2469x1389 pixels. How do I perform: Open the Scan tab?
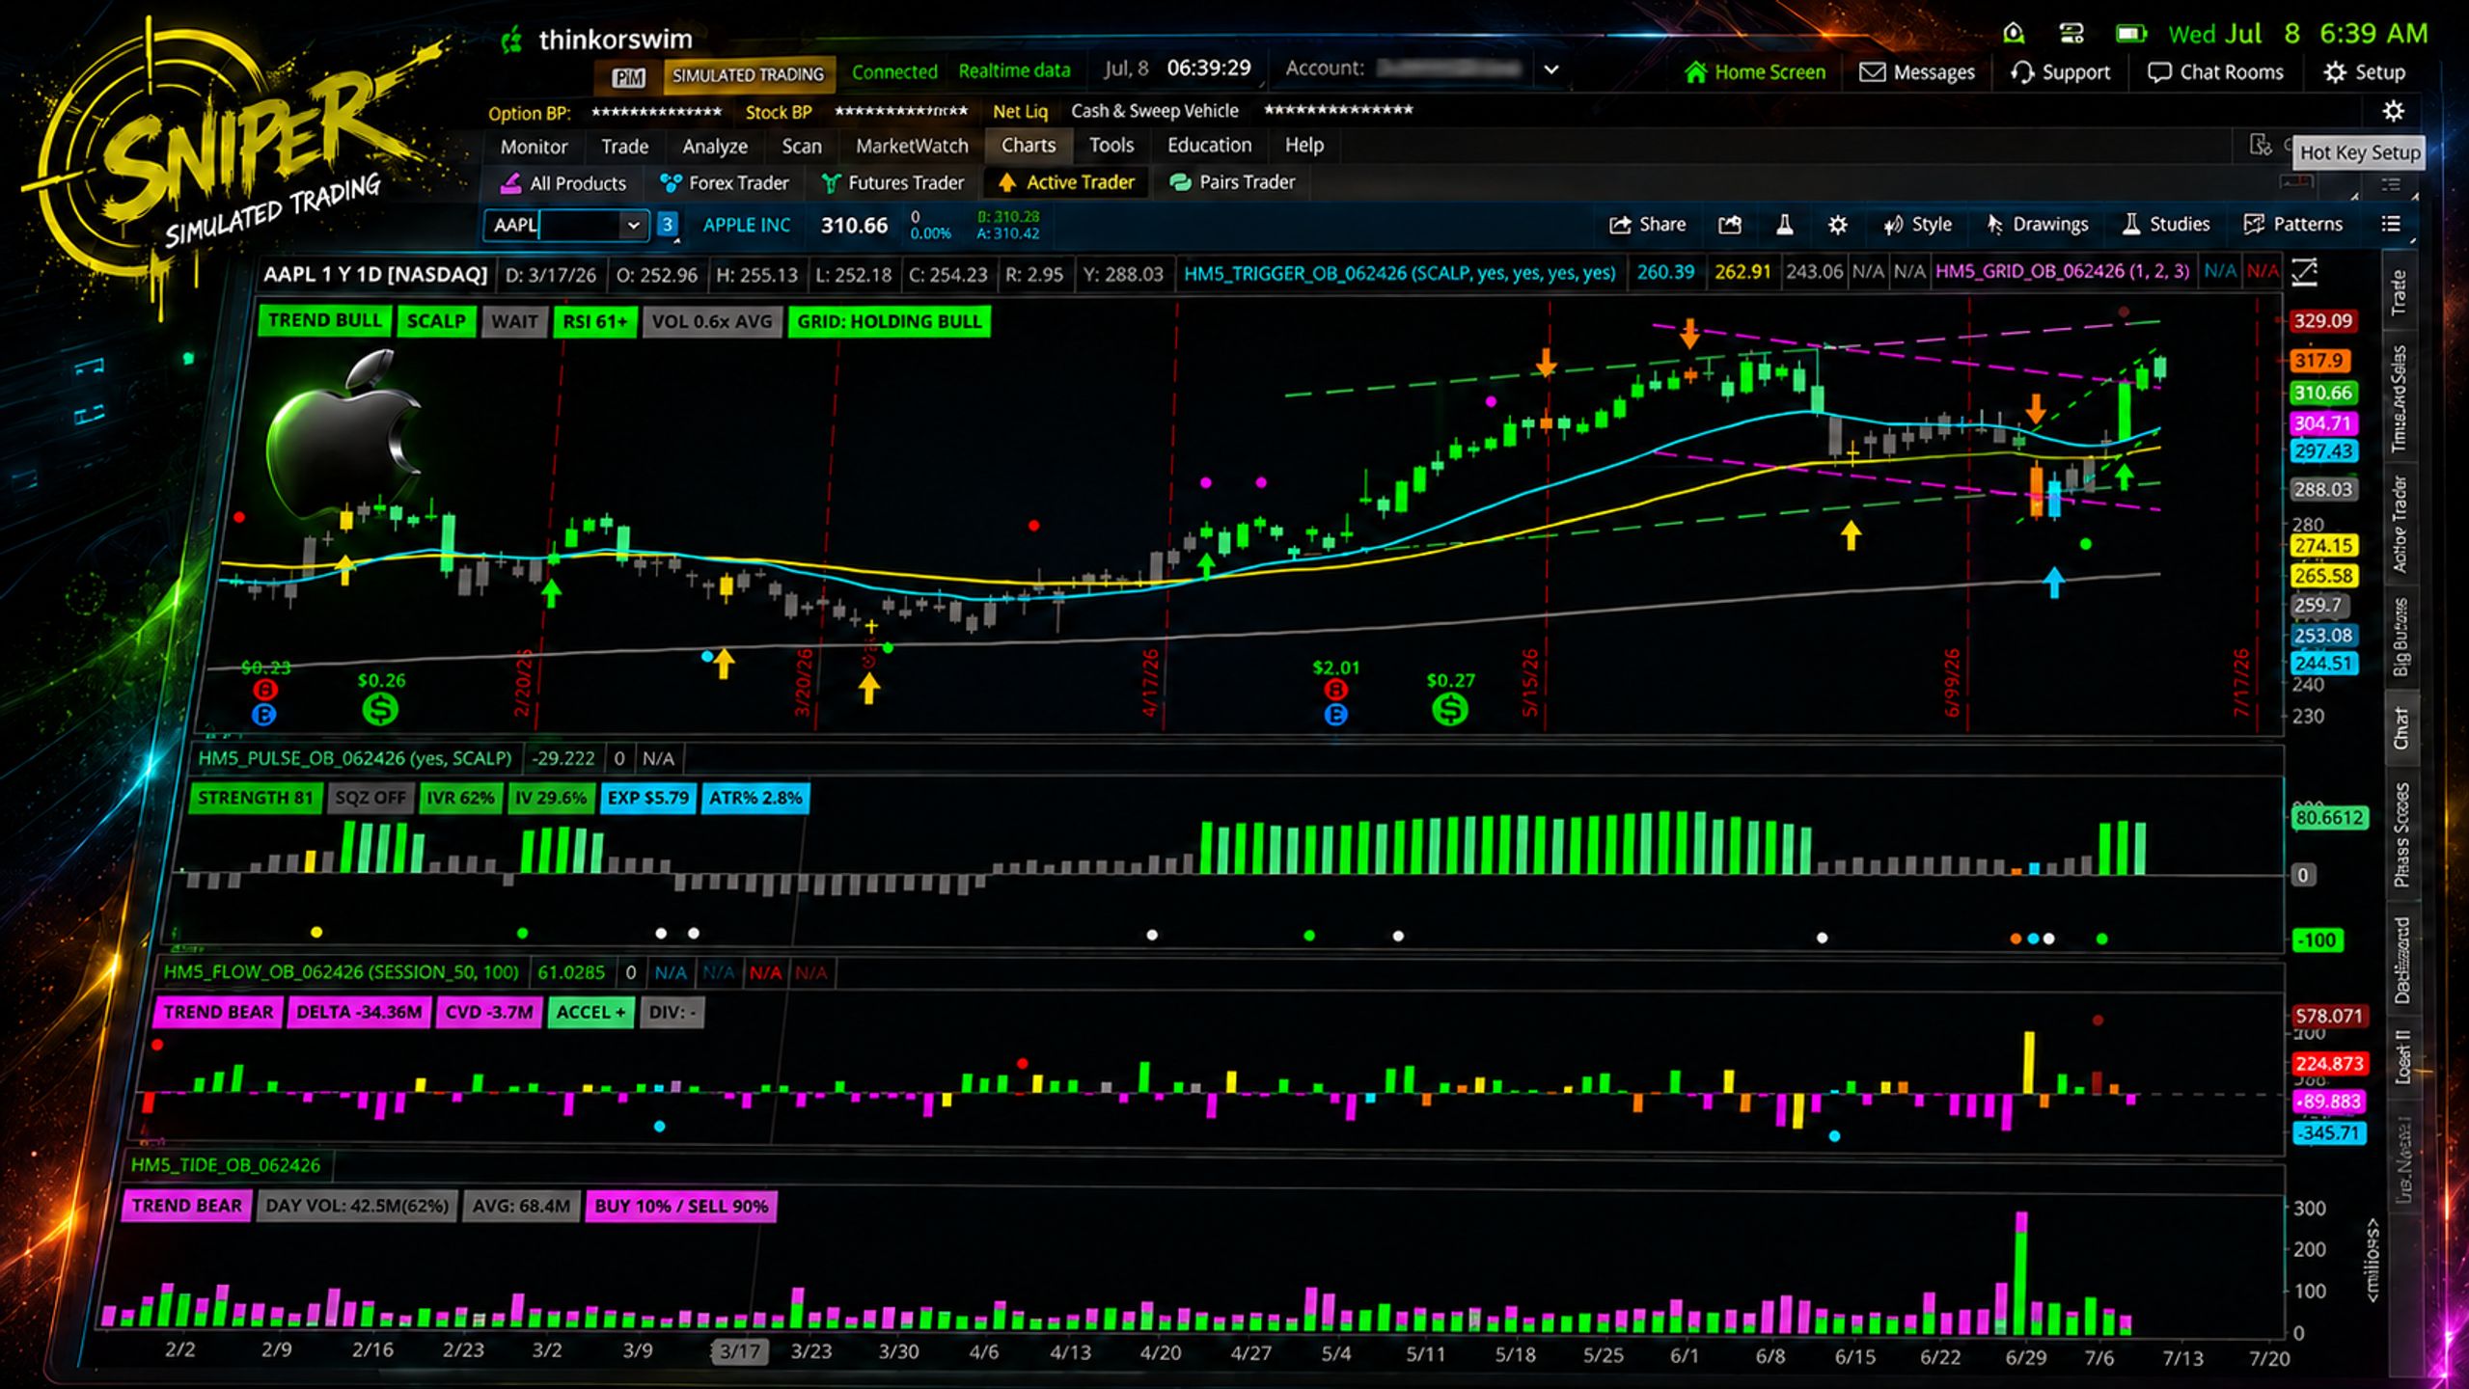click(x=802, y=146)
